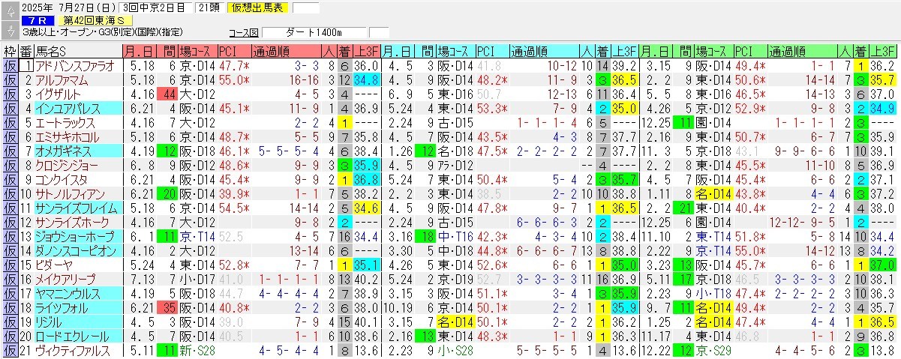Select horse クロジシジョー
Viewport: 901px width, 359px height.
click(x=77, y=166)
